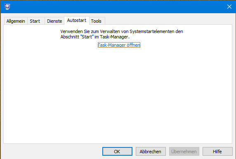Switch to the Allgemein tab

pyautogui.click(x=16, y=21)
